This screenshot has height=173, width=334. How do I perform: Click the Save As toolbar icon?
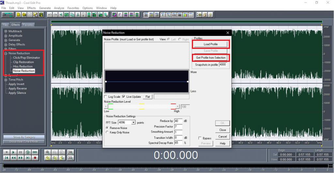point(36,15)
